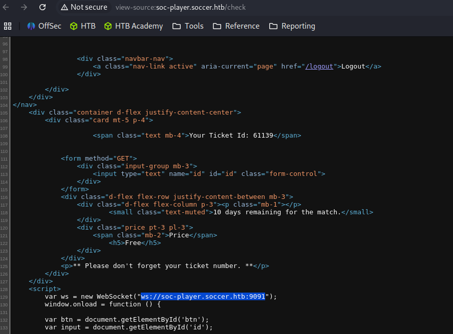The height and width of the screenshot is (334, 453).
Task: Open the OffSec bookmark
Action: pos(44,26)
